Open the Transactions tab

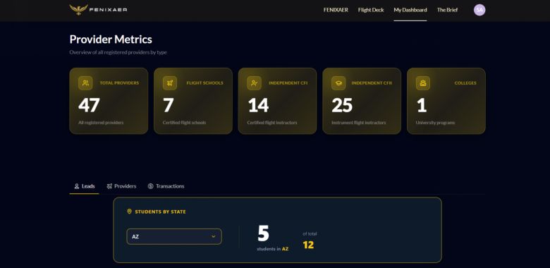[x=166, y=186]
